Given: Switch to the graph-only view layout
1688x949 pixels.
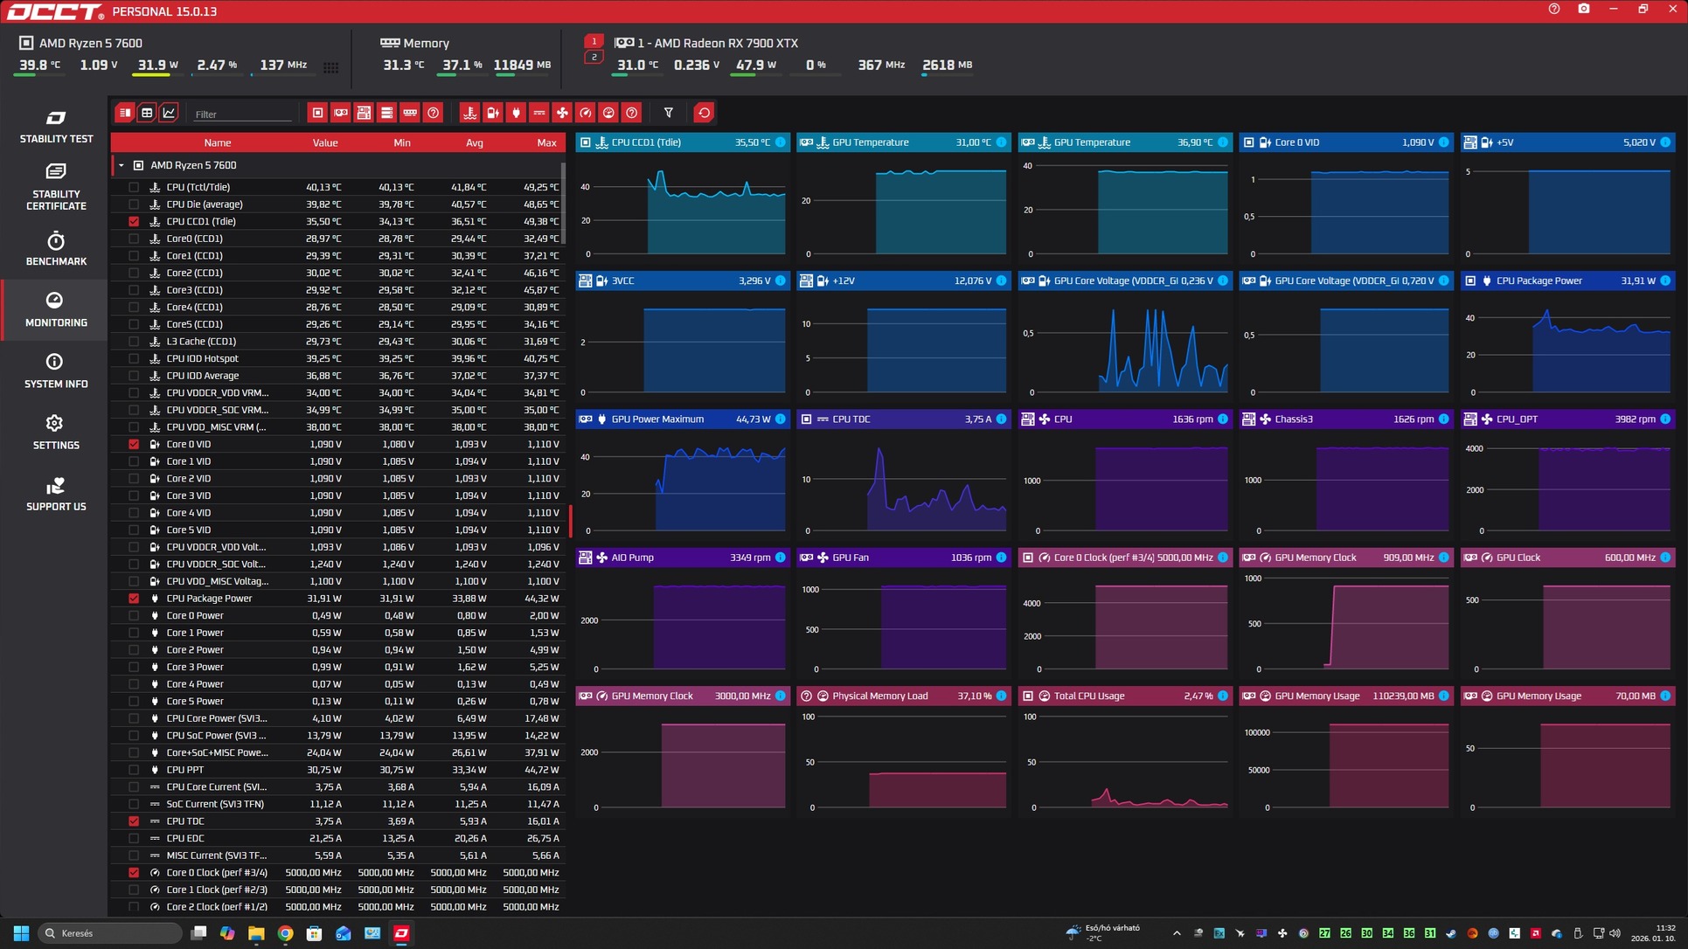Looking at the screenshot, I should tap(169, 113).
